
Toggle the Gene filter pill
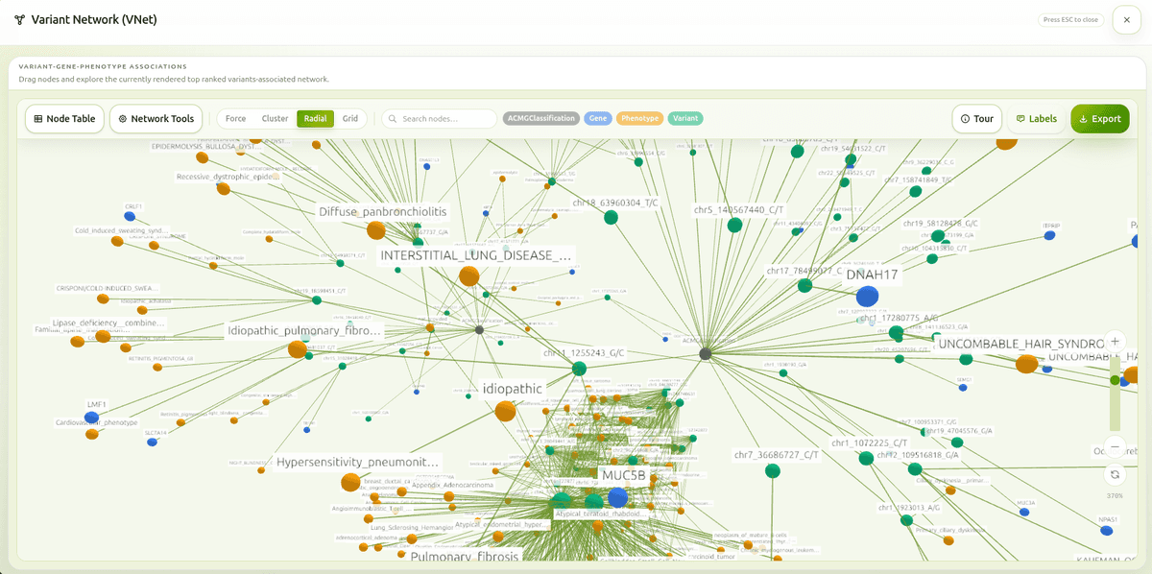[x=597, y=118]
